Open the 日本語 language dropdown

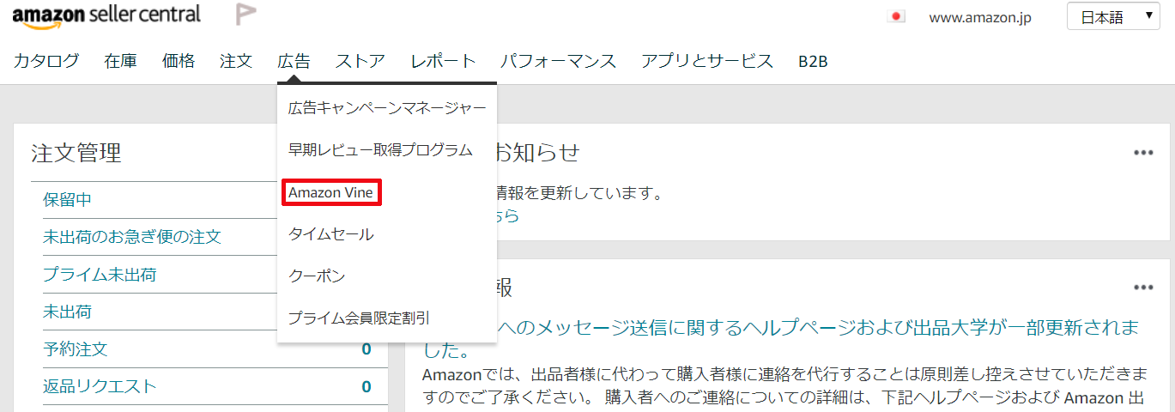click(1113, 17)
